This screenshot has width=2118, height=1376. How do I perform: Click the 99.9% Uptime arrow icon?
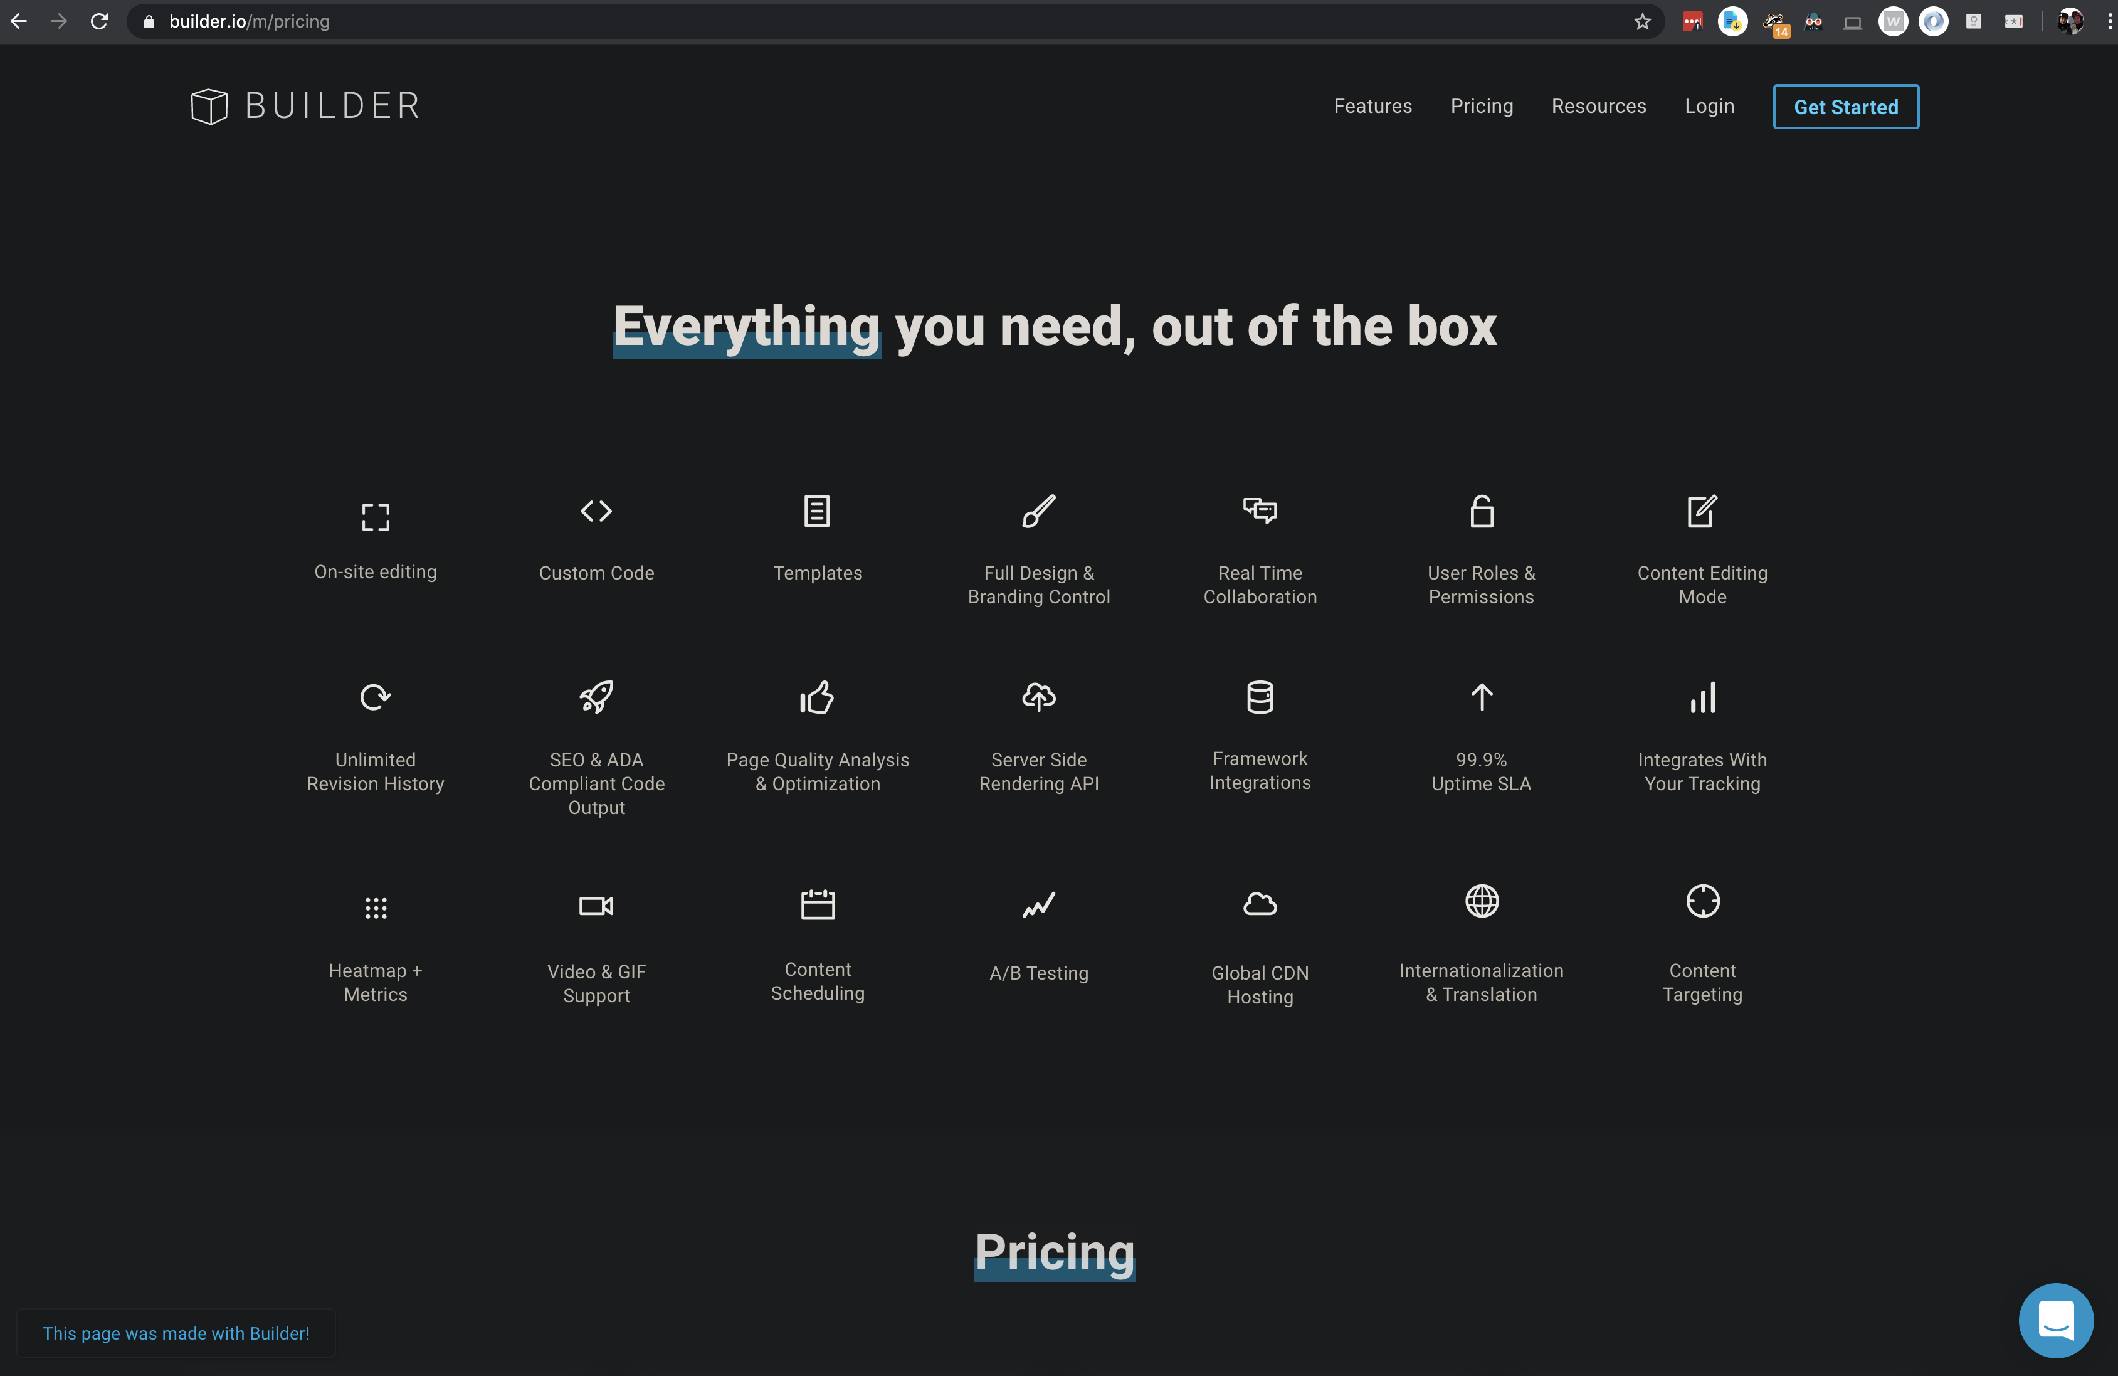(1482, 697)
